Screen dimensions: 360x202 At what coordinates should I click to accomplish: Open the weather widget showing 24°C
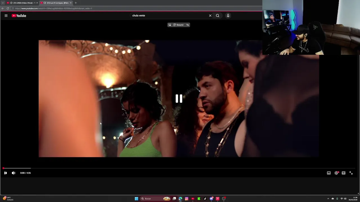tap(8, 198)
